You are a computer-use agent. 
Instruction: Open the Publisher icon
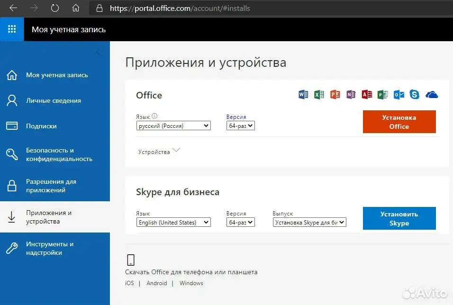[382, 94]
